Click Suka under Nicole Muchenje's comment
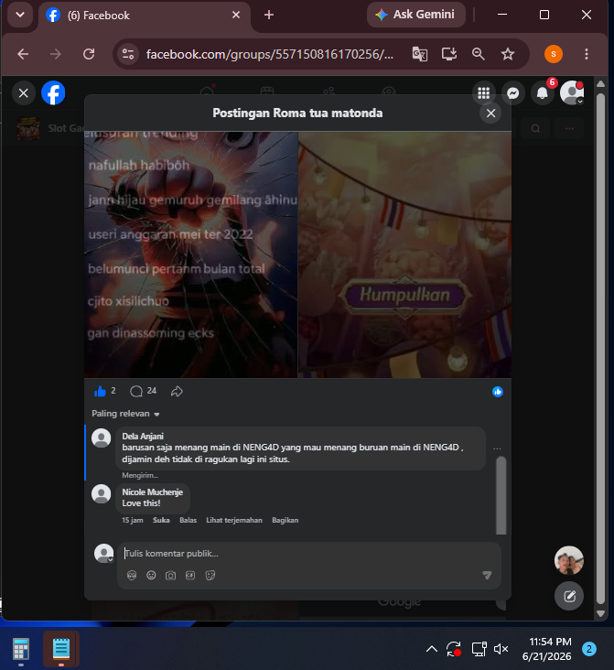Viewport: 614px width, 670px height. coord(161,520)
